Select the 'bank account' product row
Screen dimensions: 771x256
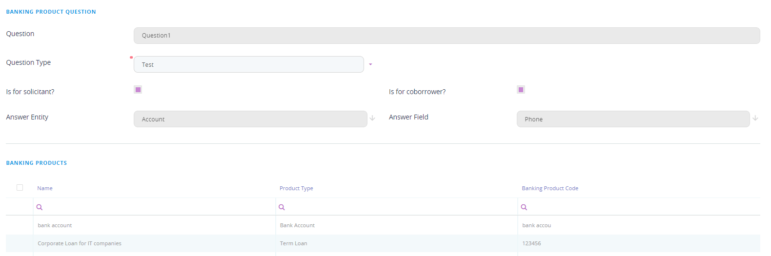tap(55, 225)
